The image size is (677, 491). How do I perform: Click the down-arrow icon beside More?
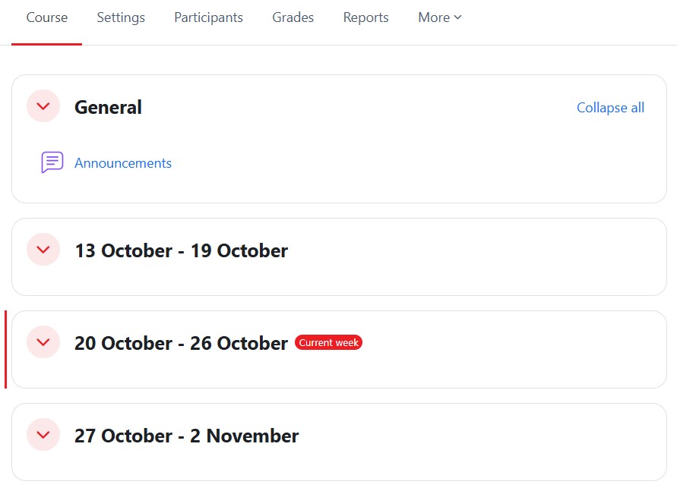458,17
